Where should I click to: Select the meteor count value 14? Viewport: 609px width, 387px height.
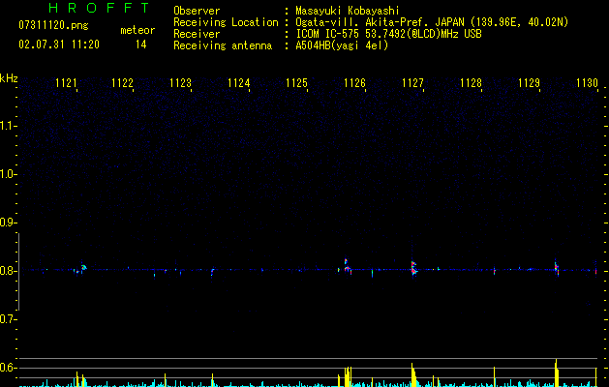tap(141, 45)
